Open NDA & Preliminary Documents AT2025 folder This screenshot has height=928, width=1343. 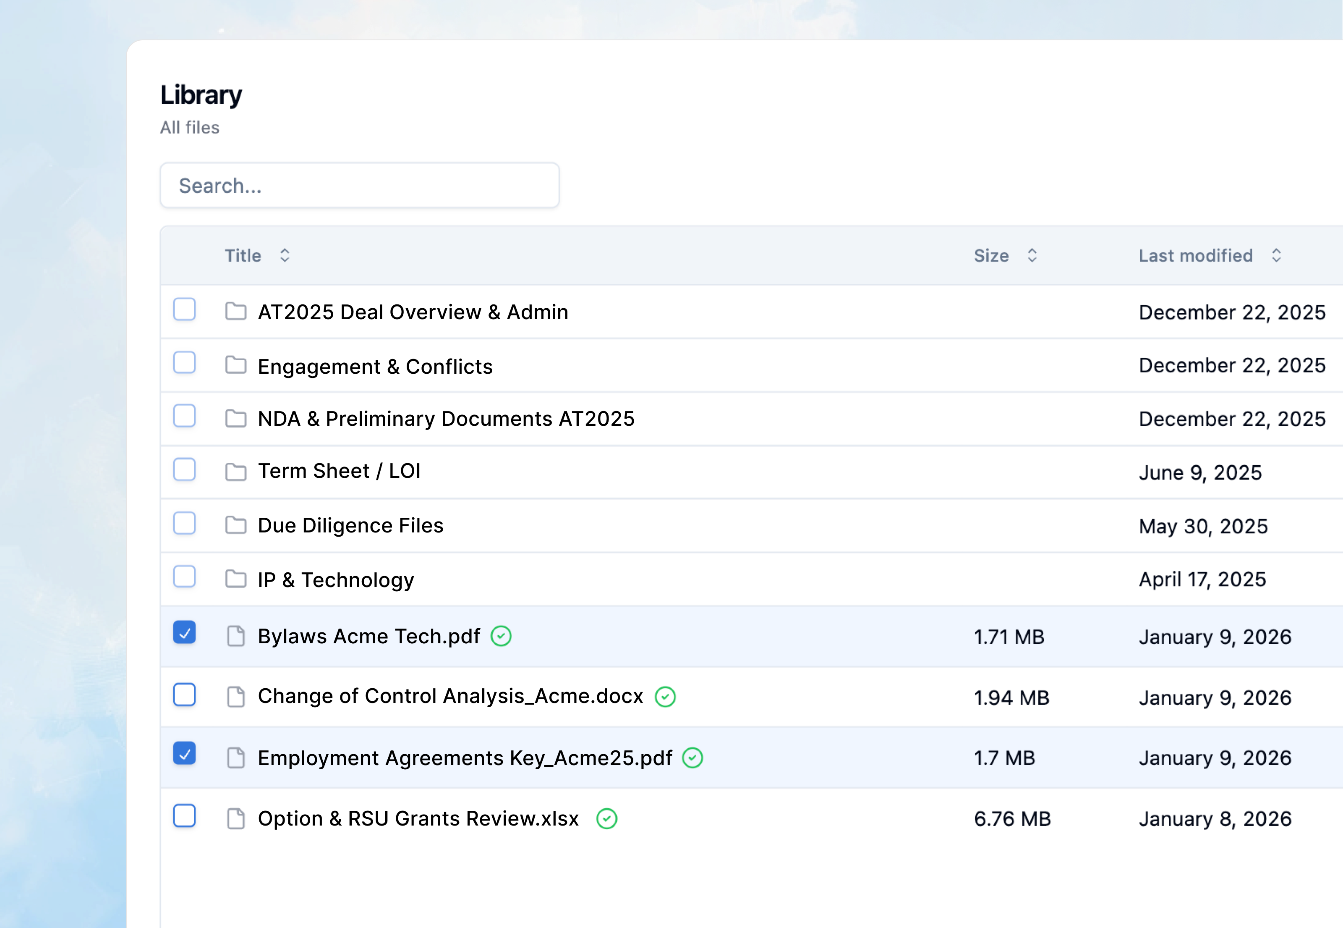[446, 419]
